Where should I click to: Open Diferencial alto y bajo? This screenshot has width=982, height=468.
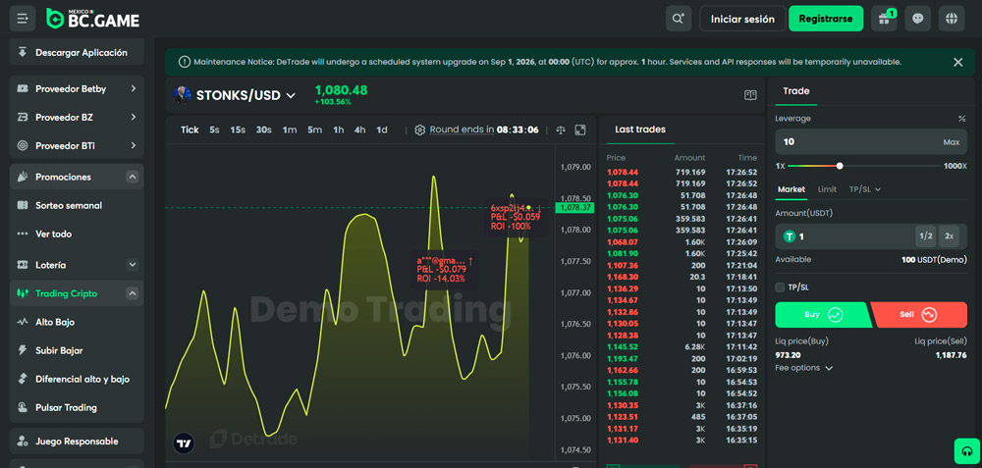[77, 379]
